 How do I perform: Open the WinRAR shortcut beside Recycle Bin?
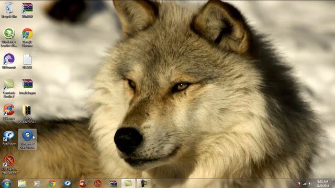point(27,10)
